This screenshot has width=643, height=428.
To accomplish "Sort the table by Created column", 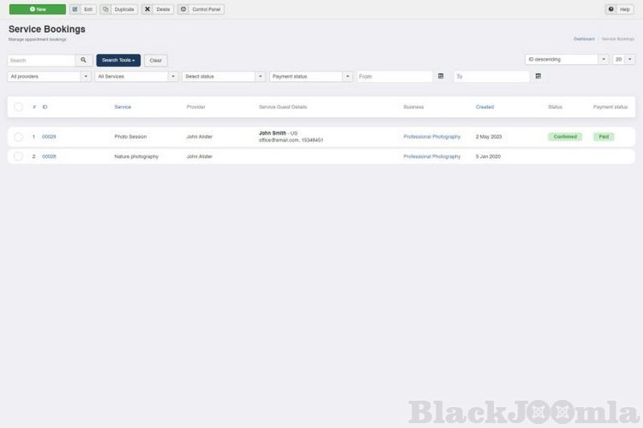I will (485, 107).
